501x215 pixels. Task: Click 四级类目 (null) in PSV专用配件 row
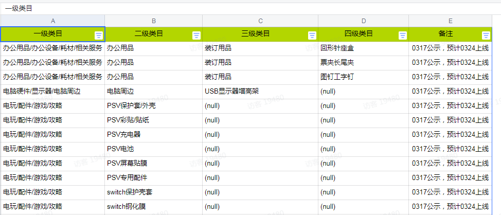click(364, 178)
